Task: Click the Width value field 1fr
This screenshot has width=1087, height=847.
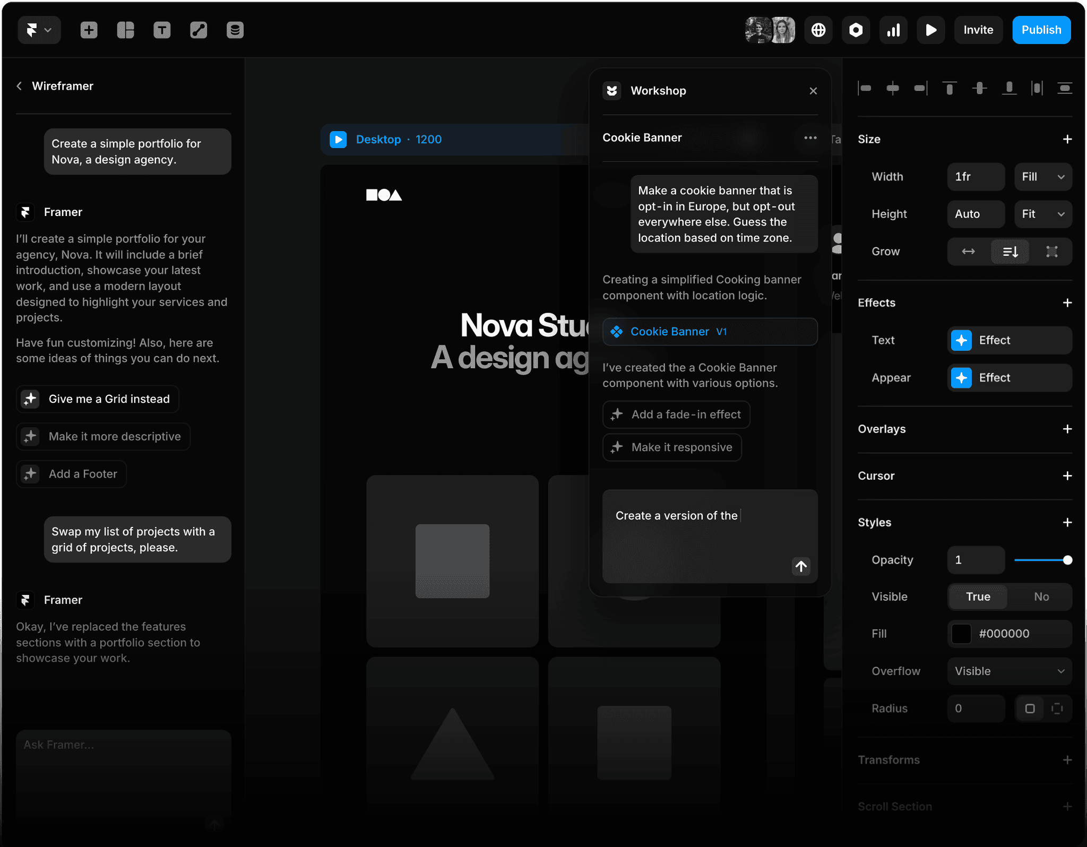Action: tap(976, 177)
